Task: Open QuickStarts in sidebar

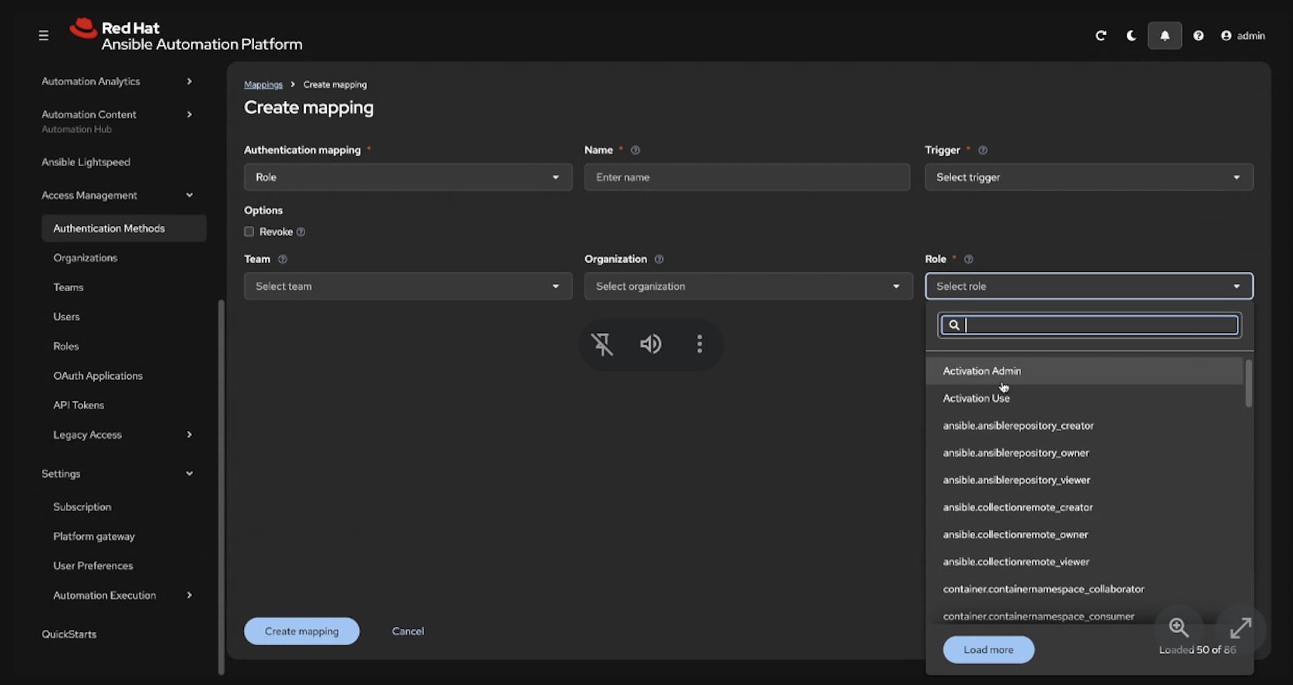Action: pyautogui.click(x=69, y=635)
